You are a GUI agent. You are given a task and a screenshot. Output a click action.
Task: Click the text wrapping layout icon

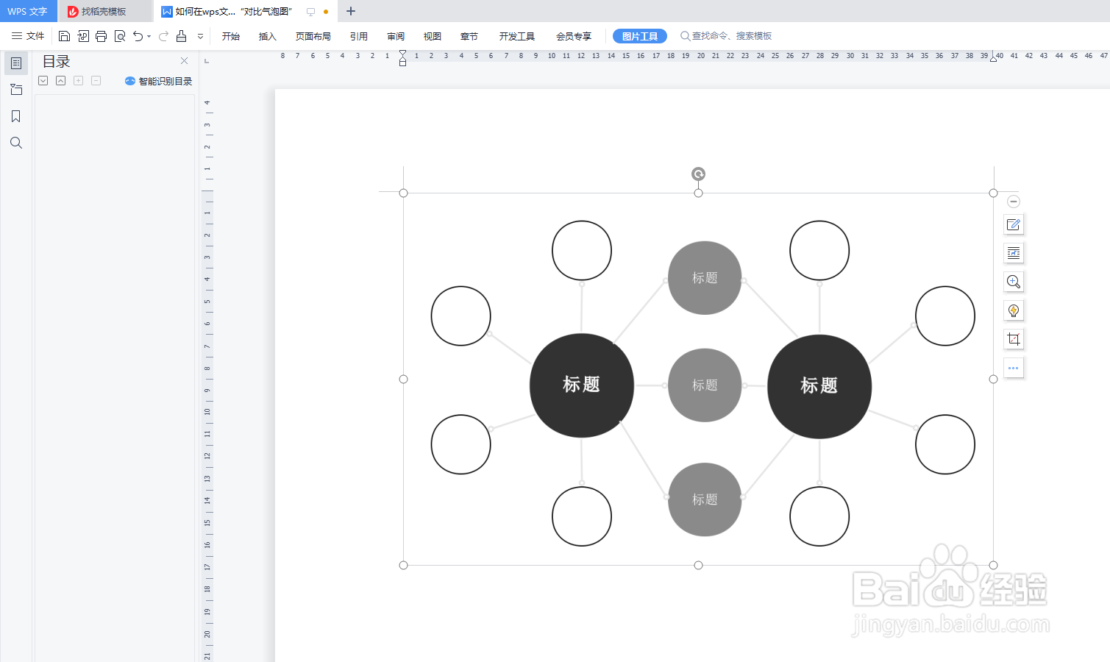[1014, 253]
